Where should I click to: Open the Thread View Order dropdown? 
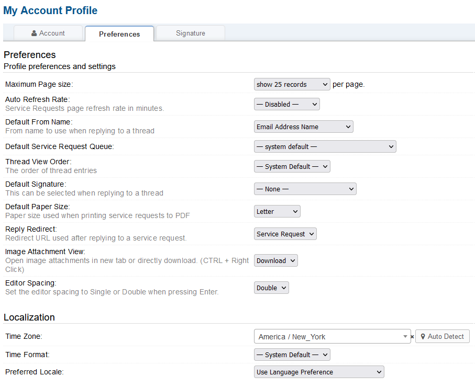292,166
